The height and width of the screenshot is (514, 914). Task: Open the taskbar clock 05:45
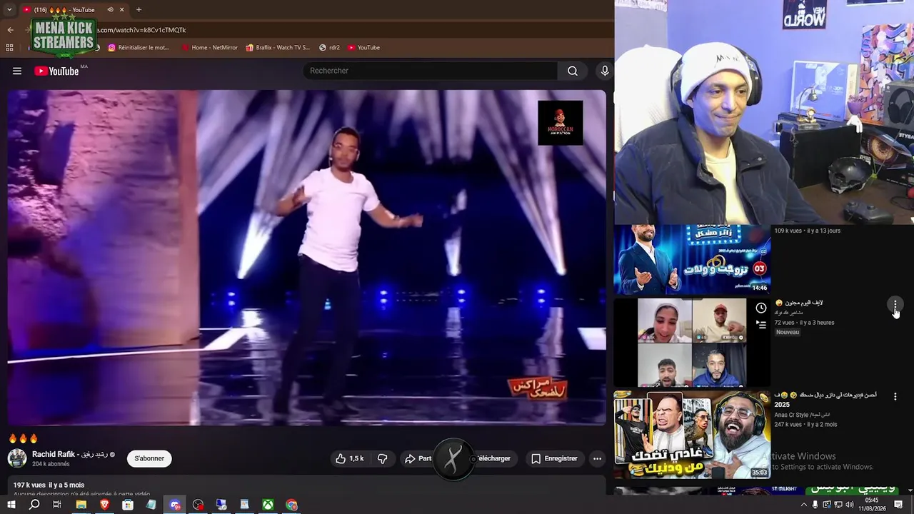(872, 505)
